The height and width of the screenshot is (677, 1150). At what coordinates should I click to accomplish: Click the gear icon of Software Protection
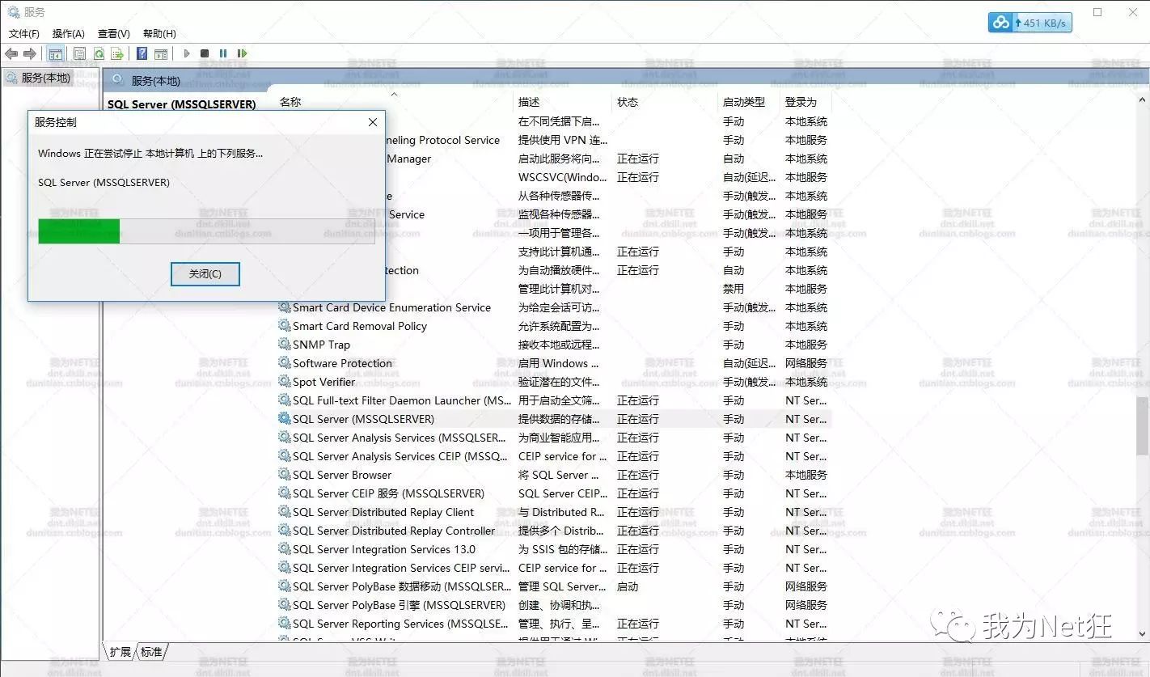pos(285,362)
